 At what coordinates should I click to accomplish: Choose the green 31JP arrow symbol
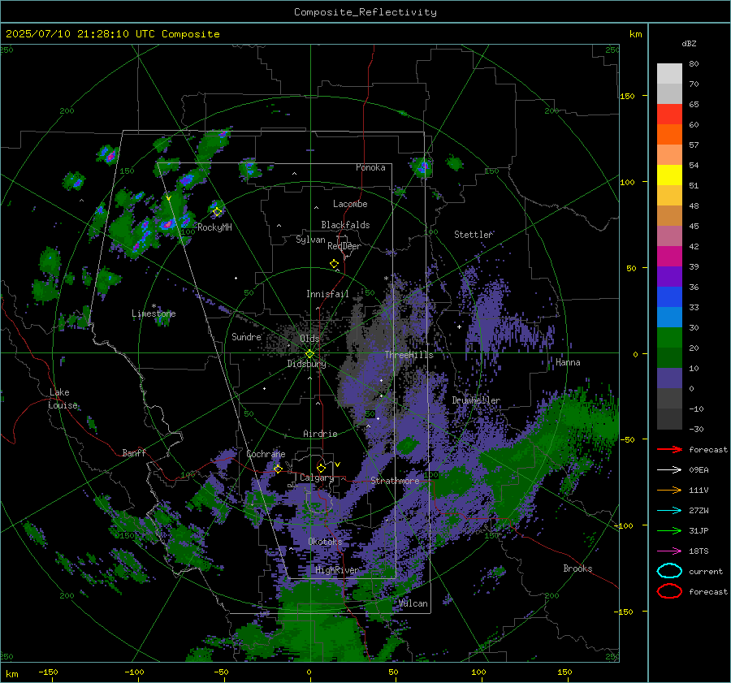pyautogui.click(x=669, y=530)
